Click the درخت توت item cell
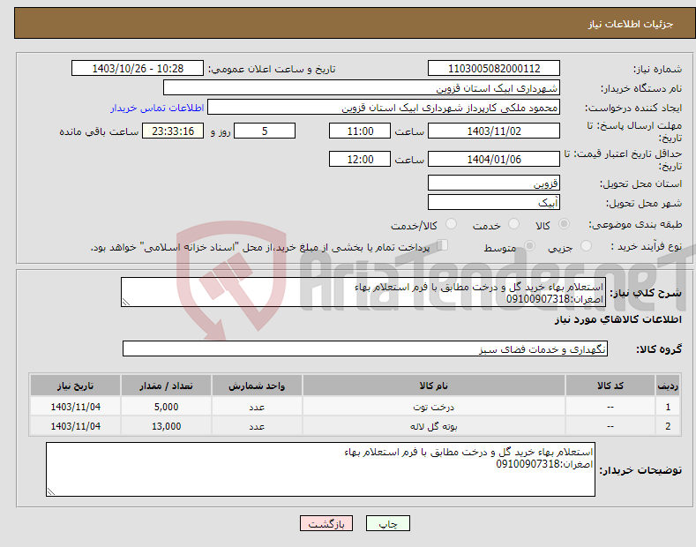 (434, 407)
